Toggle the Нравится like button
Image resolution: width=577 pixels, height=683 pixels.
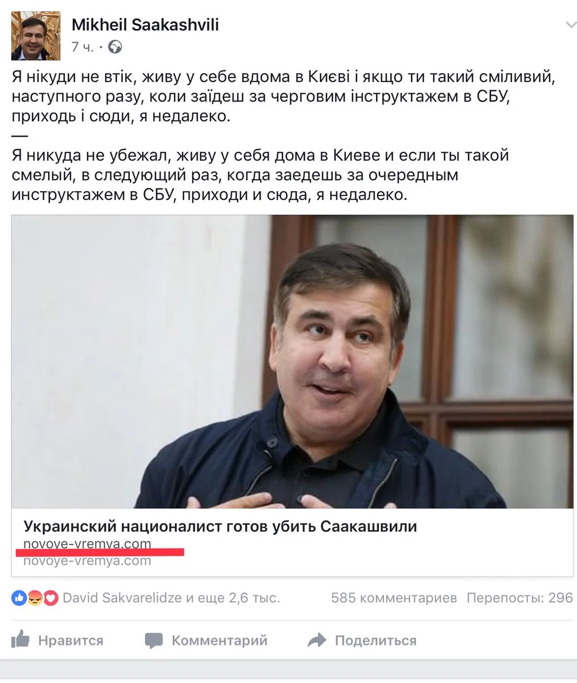coord(57,640)
